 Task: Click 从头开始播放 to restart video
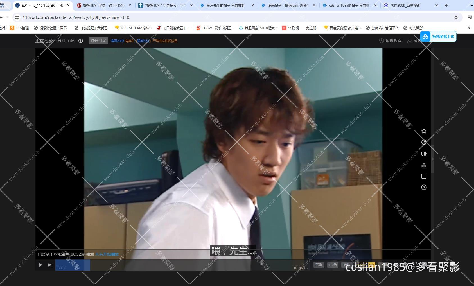[107, 254]
